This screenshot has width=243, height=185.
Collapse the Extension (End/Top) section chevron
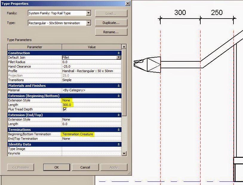tap(118, 115)
